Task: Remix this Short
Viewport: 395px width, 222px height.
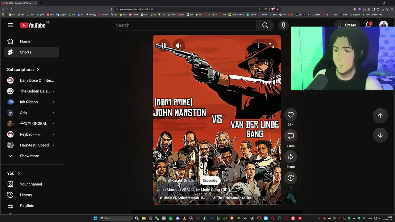Action: click(x=291, y=178)
